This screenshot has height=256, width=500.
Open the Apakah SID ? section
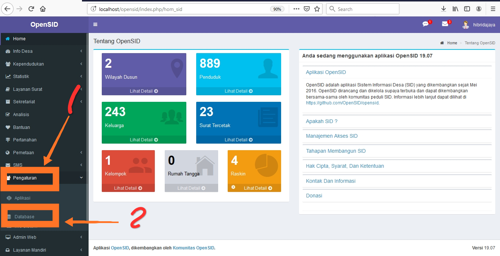[x=322, y=122]
